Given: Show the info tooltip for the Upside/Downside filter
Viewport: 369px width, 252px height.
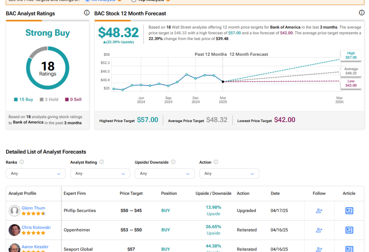Looking at the screenshot, I should coord(173,162).
